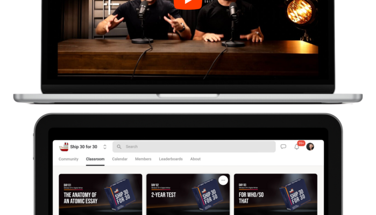Viewport: 376px width, 215px height.
Task: Go to the Members tab
Action: pos(143,159)
